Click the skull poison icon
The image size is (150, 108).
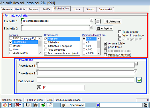click(x=39, y=87)
